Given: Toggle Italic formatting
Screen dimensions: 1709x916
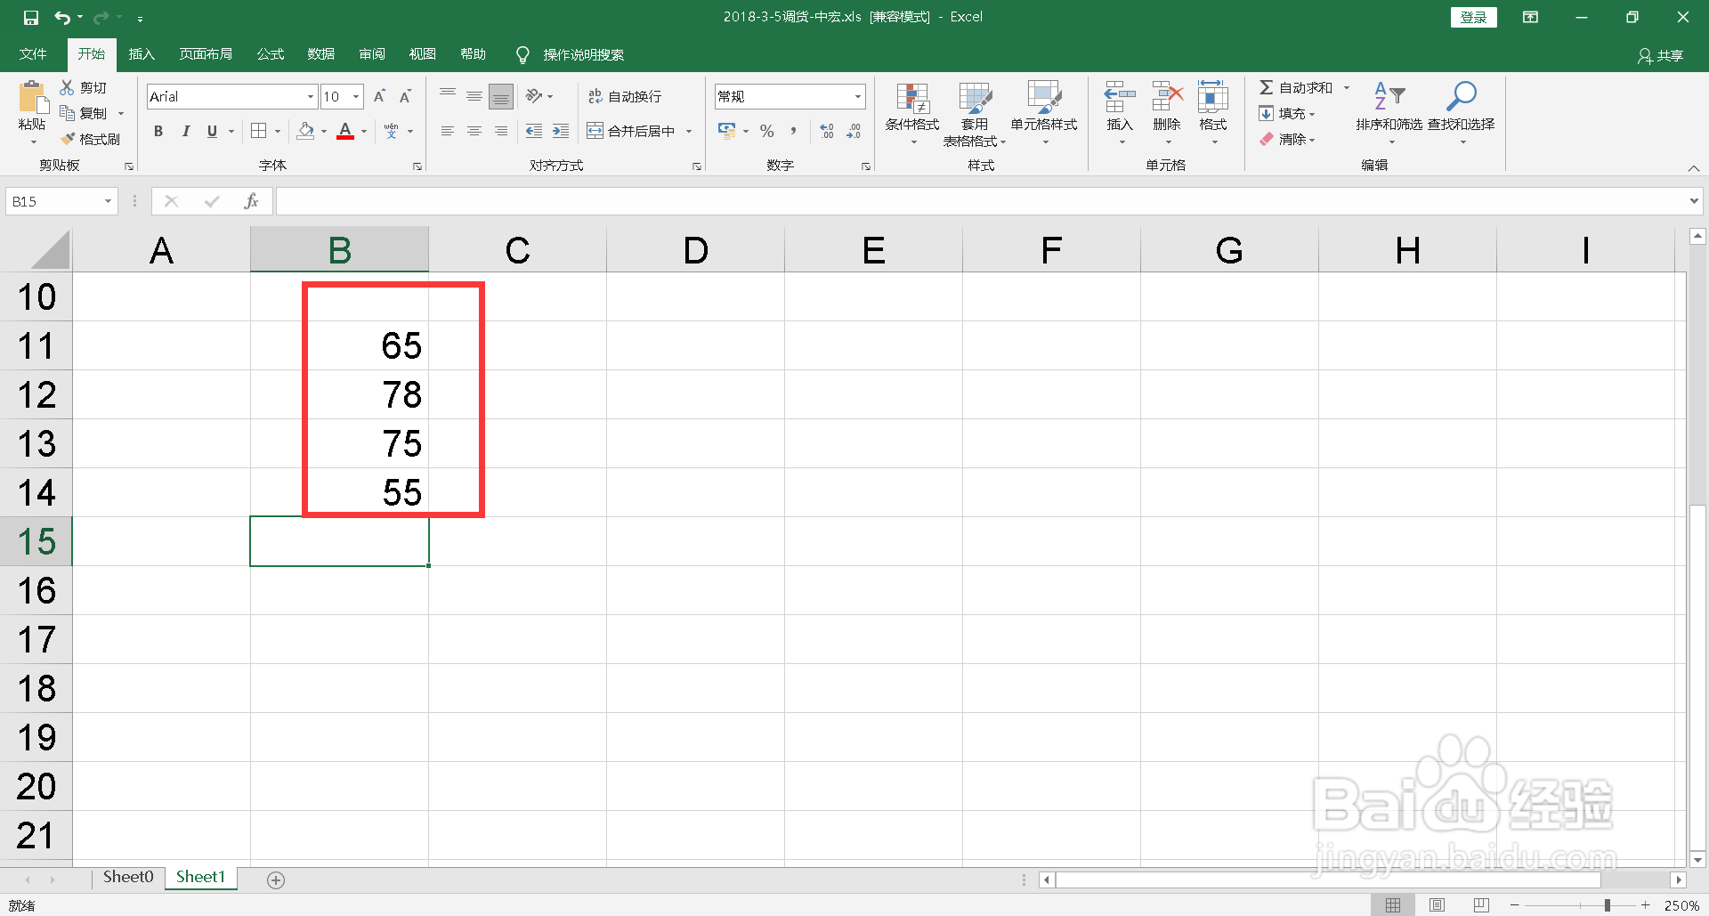Looking at the screenshot, I should 185,131.
